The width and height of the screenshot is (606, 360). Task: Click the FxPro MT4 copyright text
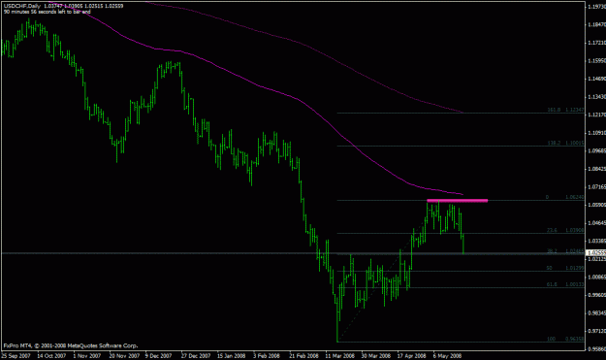pos(71,345)
